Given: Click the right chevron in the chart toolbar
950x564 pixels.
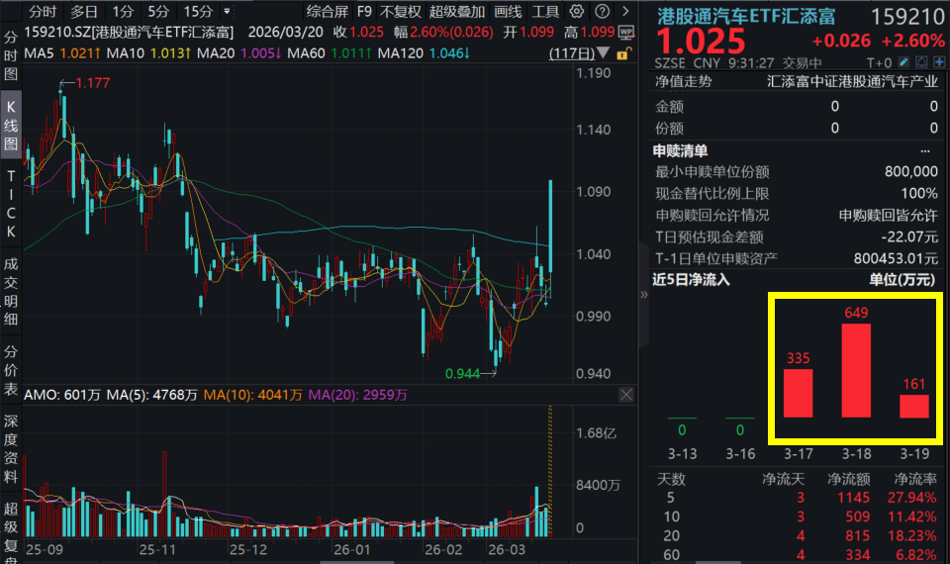Looking at the screenshot, I should click(625, 11).
